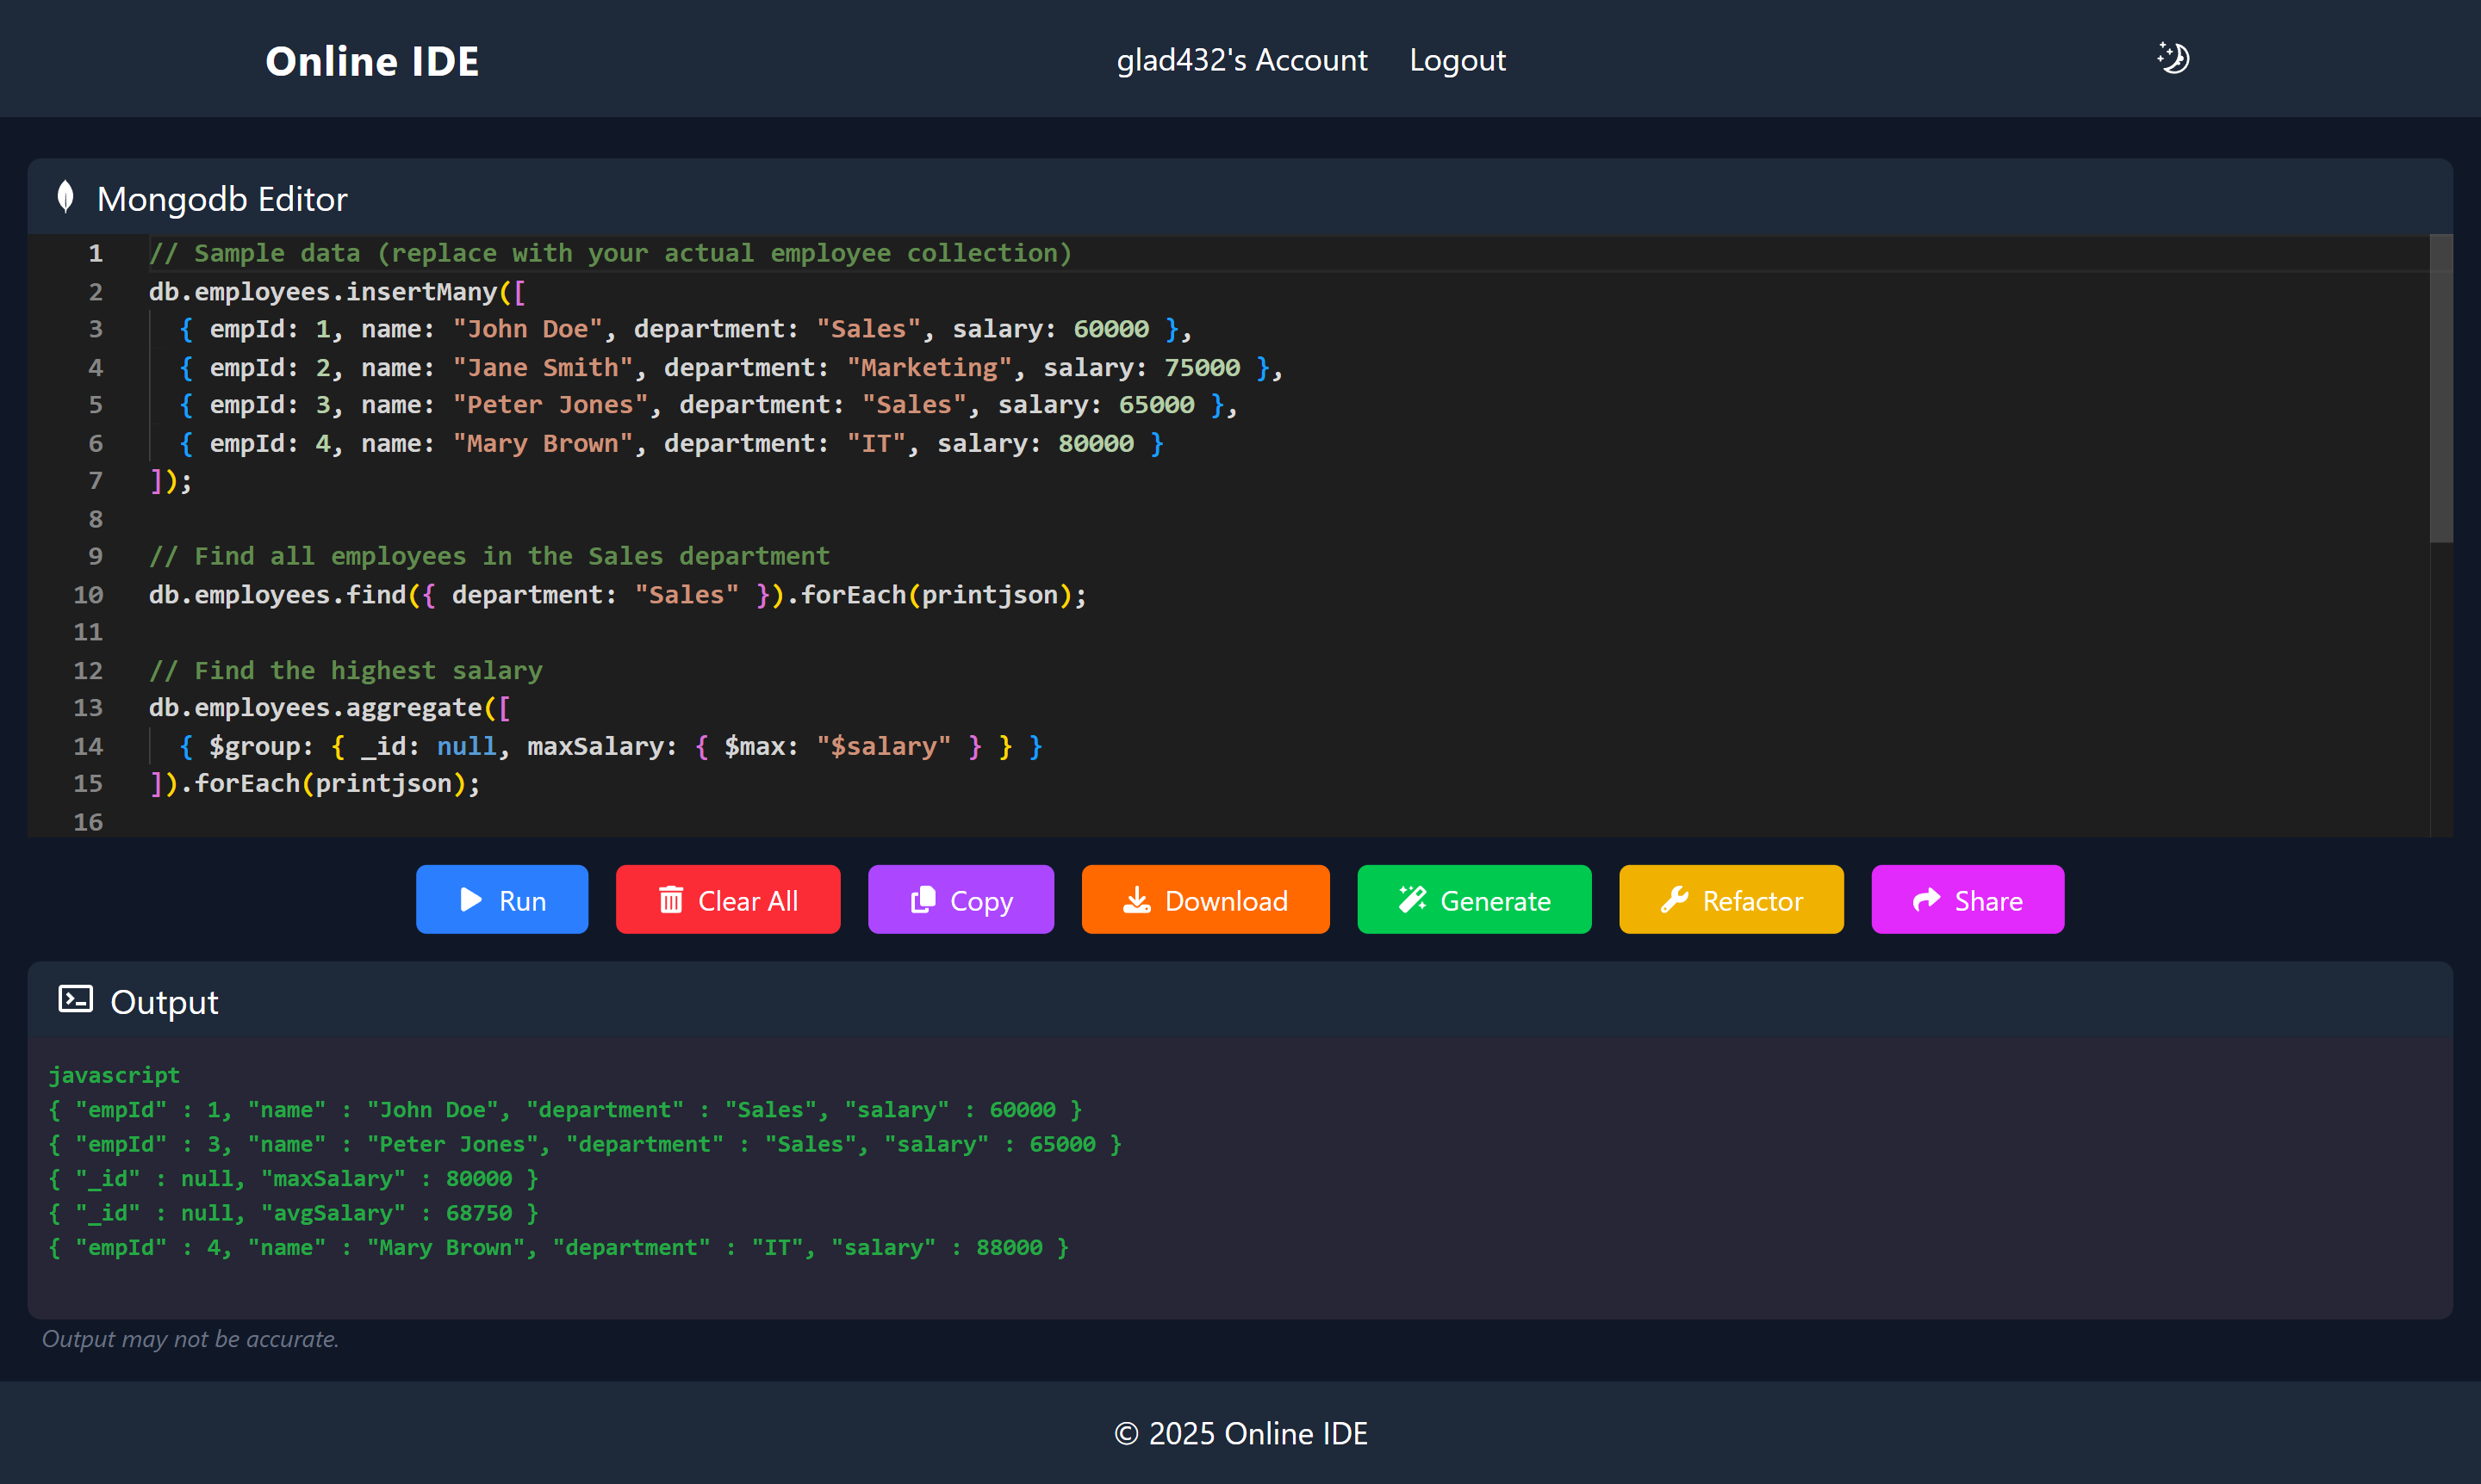Click the download arrow icon

[1137, 900]
